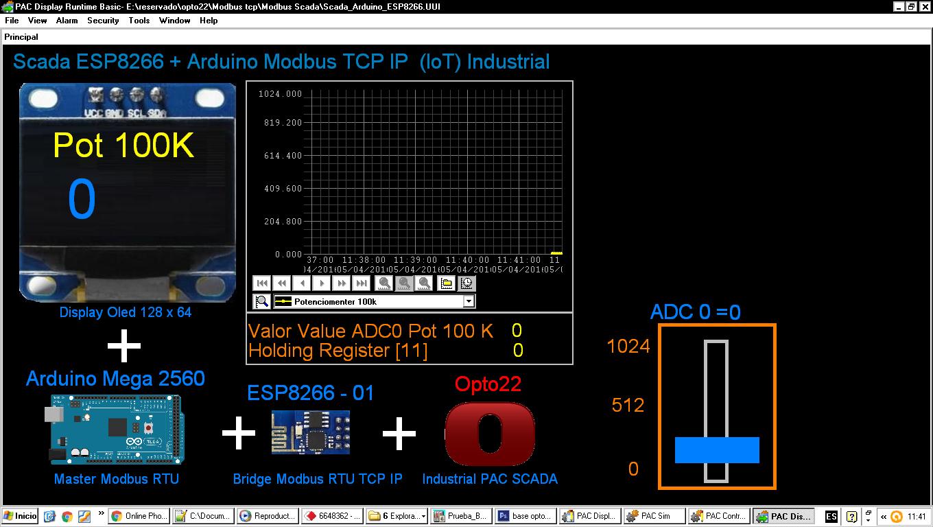
Task: Click the go-to-beginning trend control
Action: [x=262, y=283]
